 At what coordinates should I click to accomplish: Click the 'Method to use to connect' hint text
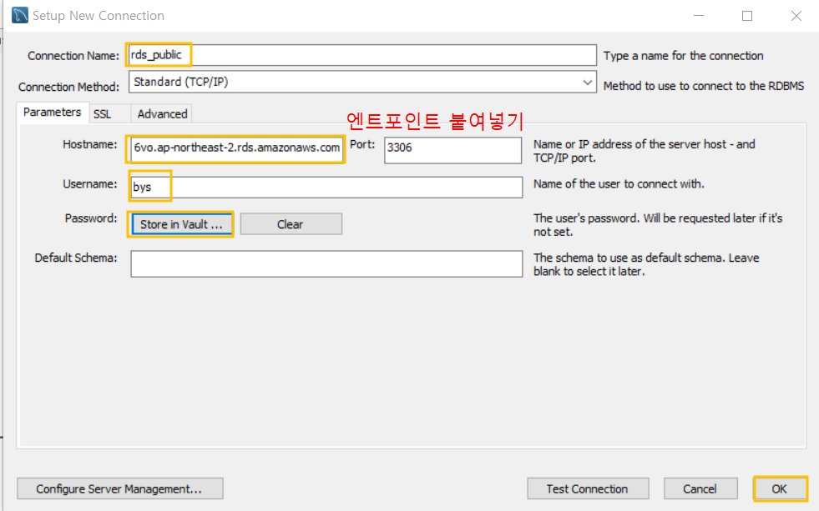click(x=704, y=86)
